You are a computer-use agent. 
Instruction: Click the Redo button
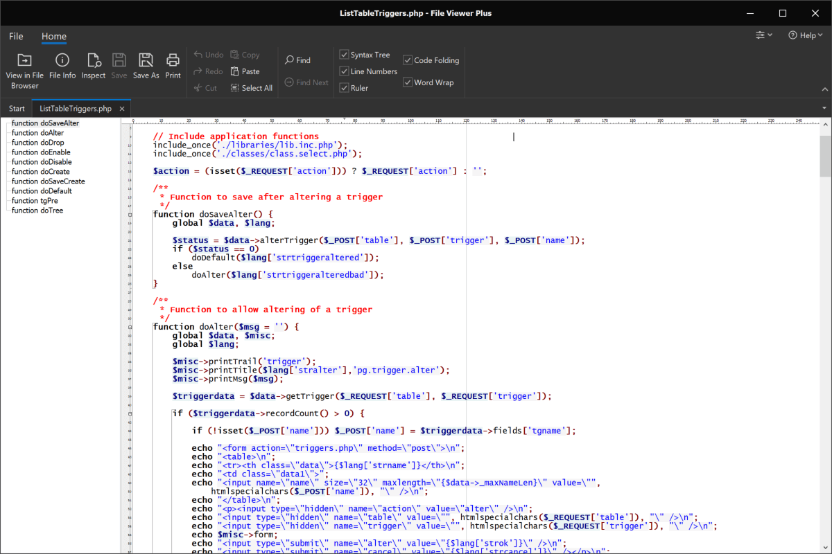point(207,71)
